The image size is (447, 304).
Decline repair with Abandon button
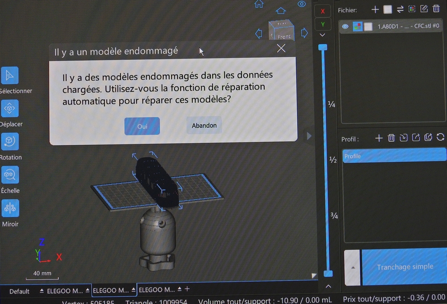204,126
